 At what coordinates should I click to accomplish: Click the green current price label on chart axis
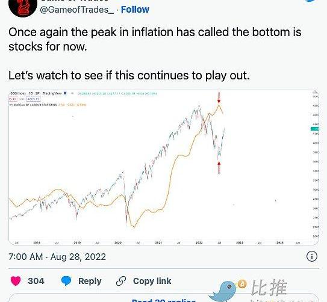pyautogui.click(x=315, y=129)
